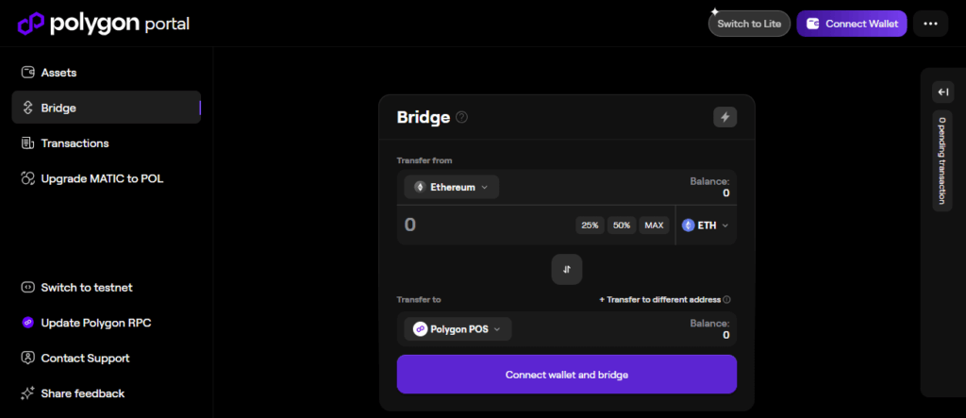
Task: Click the wallet icon in Connect Wallet
Action: (x=812, y=24)
